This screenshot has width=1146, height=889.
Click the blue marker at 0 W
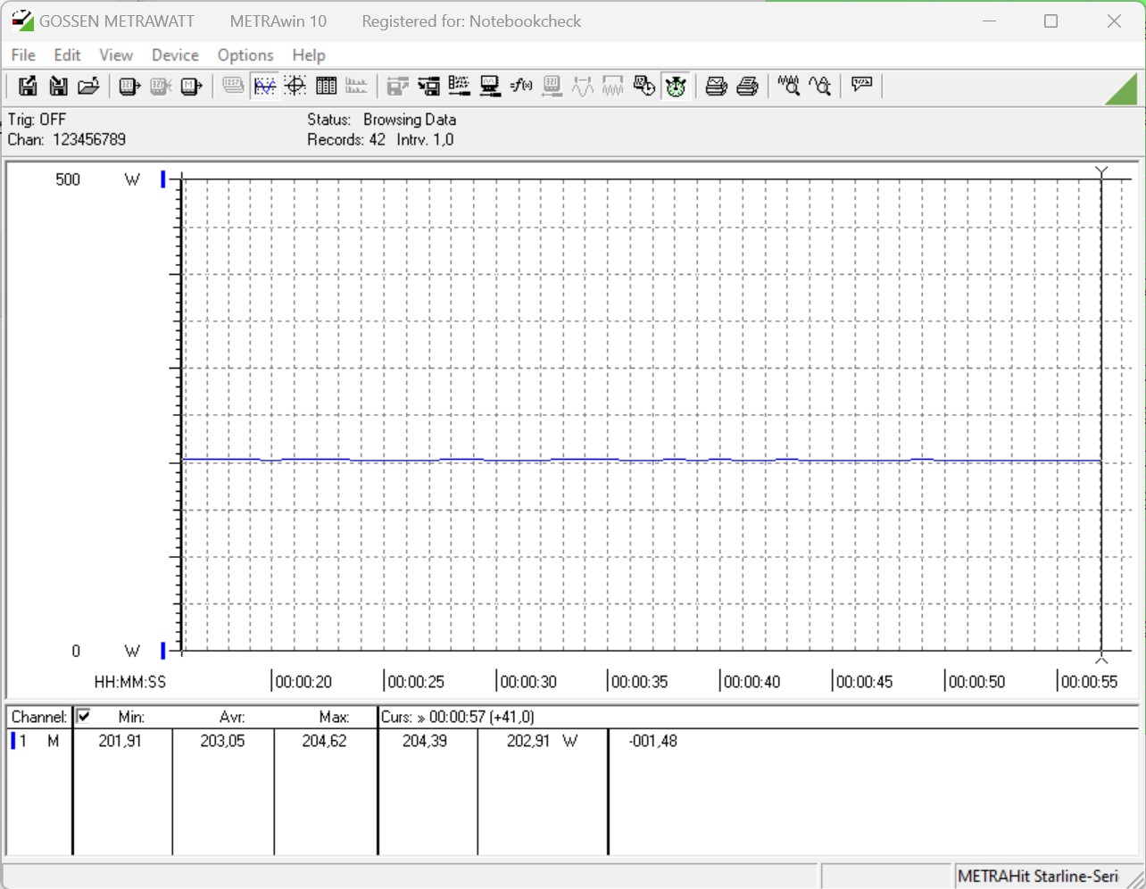(163, 651)
